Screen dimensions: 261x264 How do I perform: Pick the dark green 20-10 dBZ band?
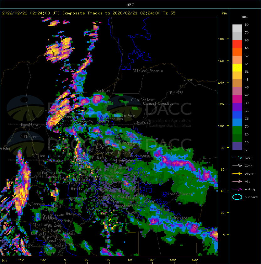click(x=237, y=138)
